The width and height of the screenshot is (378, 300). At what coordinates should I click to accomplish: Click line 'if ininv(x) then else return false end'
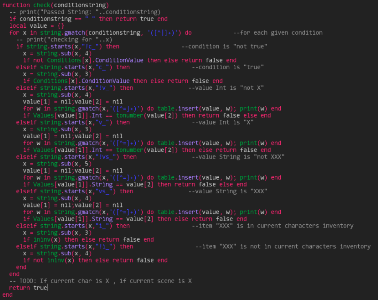(88, 240)
